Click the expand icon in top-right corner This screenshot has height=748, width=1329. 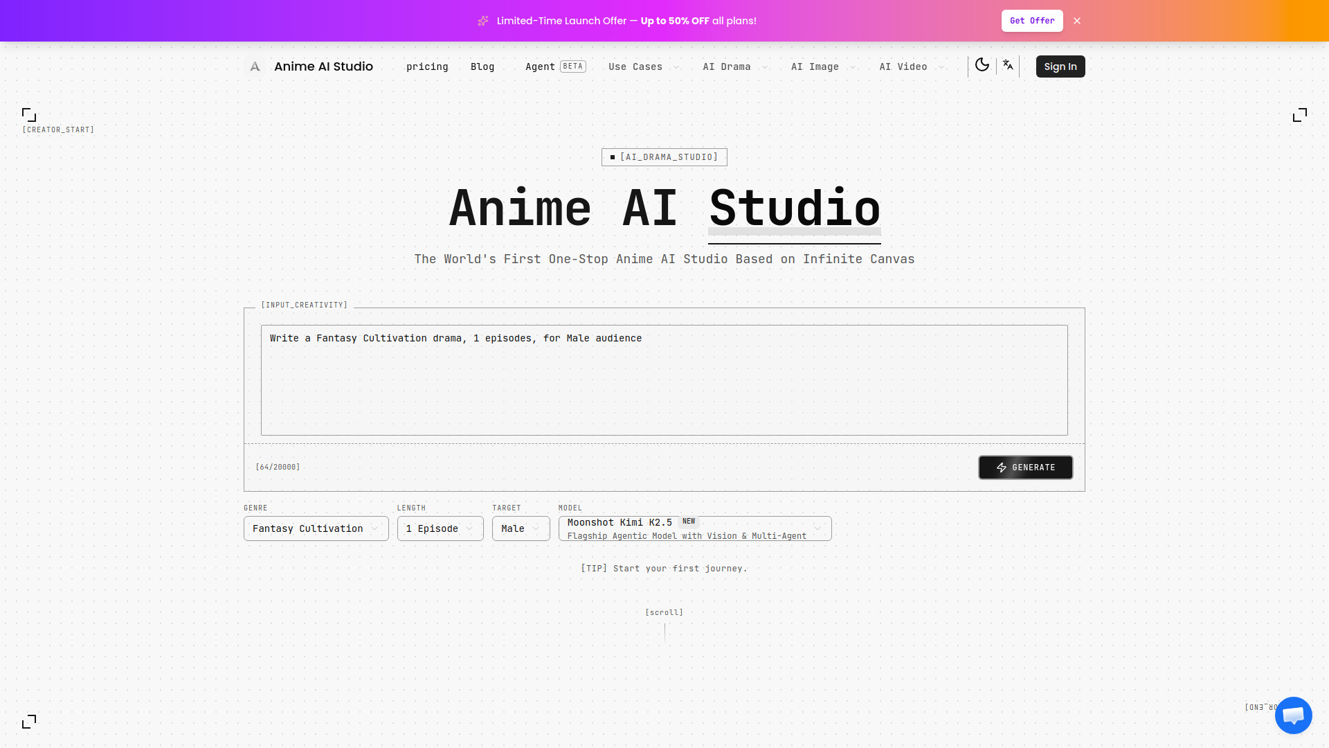click(1300, 115)
